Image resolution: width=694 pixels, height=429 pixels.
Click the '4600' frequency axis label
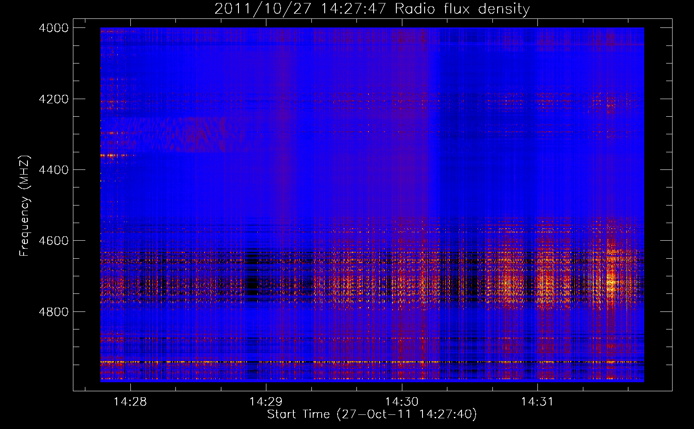(x=54, y=241)
